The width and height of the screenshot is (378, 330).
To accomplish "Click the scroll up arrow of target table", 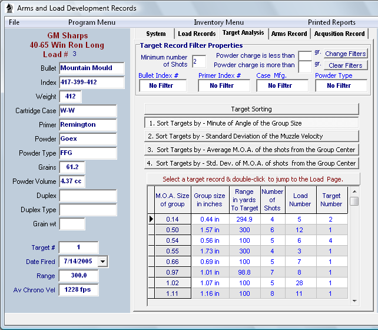I will (x=354, y=192).
